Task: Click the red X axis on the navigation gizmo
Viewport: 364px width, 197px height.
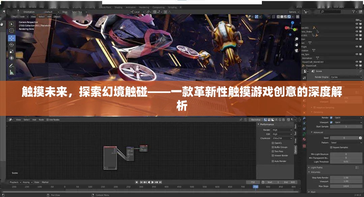Action: pyautogui.click(x=287, y=28)
